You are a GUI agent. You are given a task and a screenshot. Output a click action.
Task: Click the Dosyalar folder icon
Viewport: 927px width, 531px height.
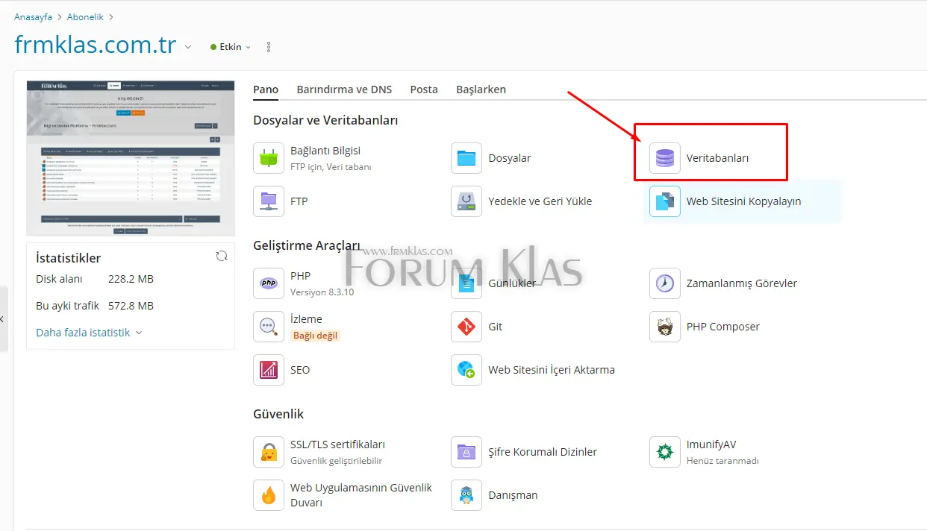[x=466, y=158]
